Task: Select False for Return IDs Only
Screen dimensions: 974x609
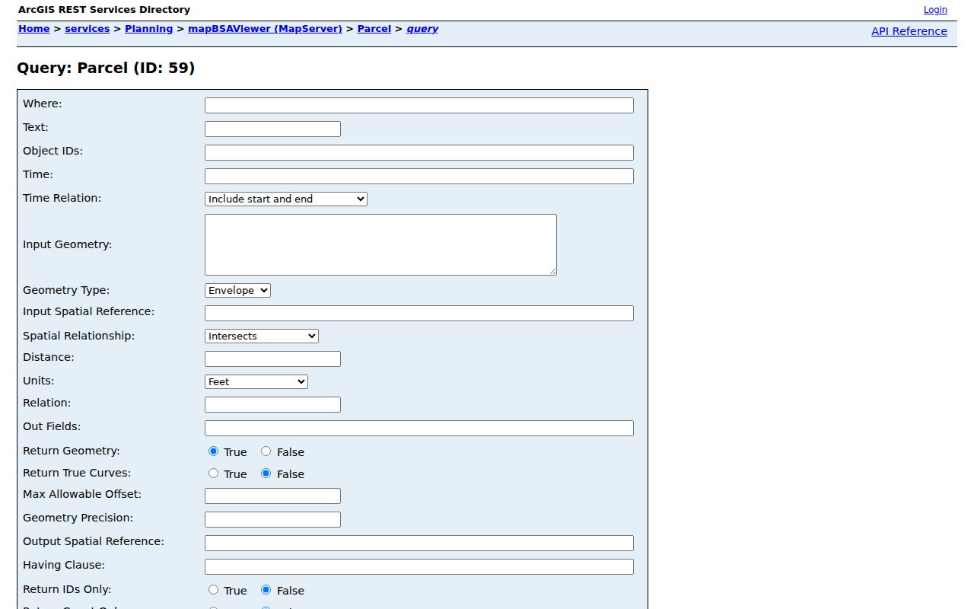Action: coord(266,590)
